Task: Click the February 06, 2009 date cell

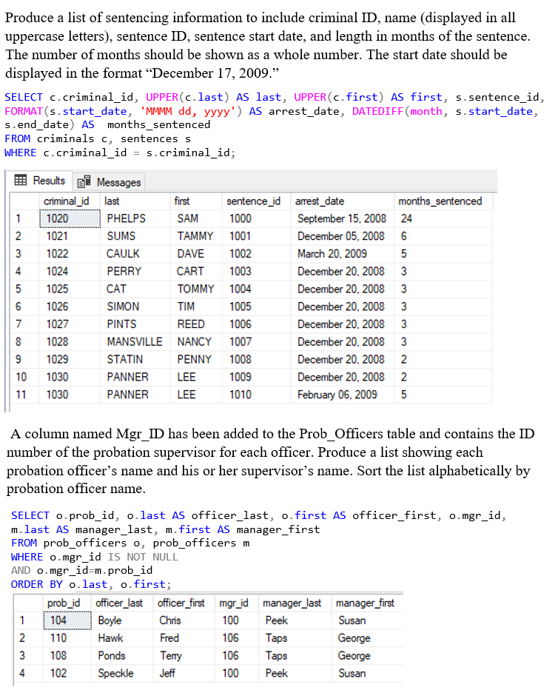Action: pyautogui.click(x=337, y=395)
